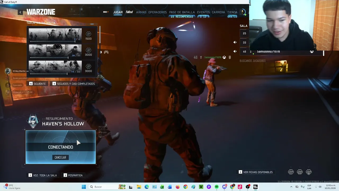This screenshot has width=339, height=191.
Task: Open Minecraft from the taskbar
Action: 201,187
